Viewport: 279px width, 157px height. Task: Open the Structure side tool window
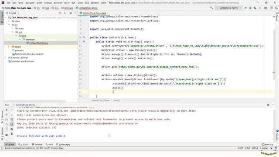[x=2, y=116]
